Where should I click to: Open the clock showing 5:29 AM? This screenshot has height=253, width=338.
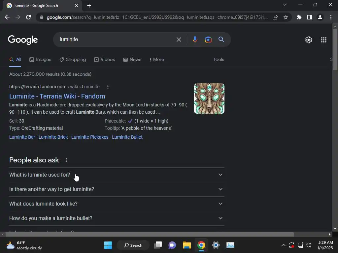[325, 245]
